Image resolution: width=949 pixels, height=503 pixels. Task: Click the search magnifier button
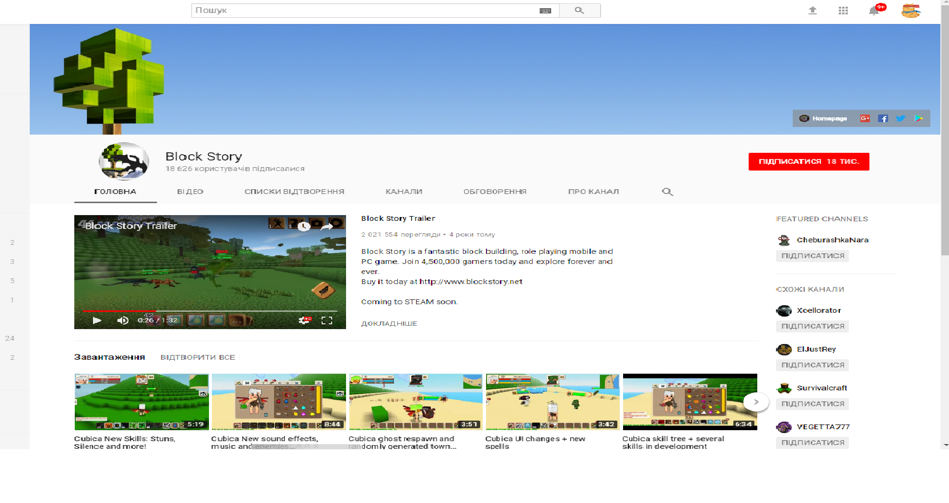point(579,10)
